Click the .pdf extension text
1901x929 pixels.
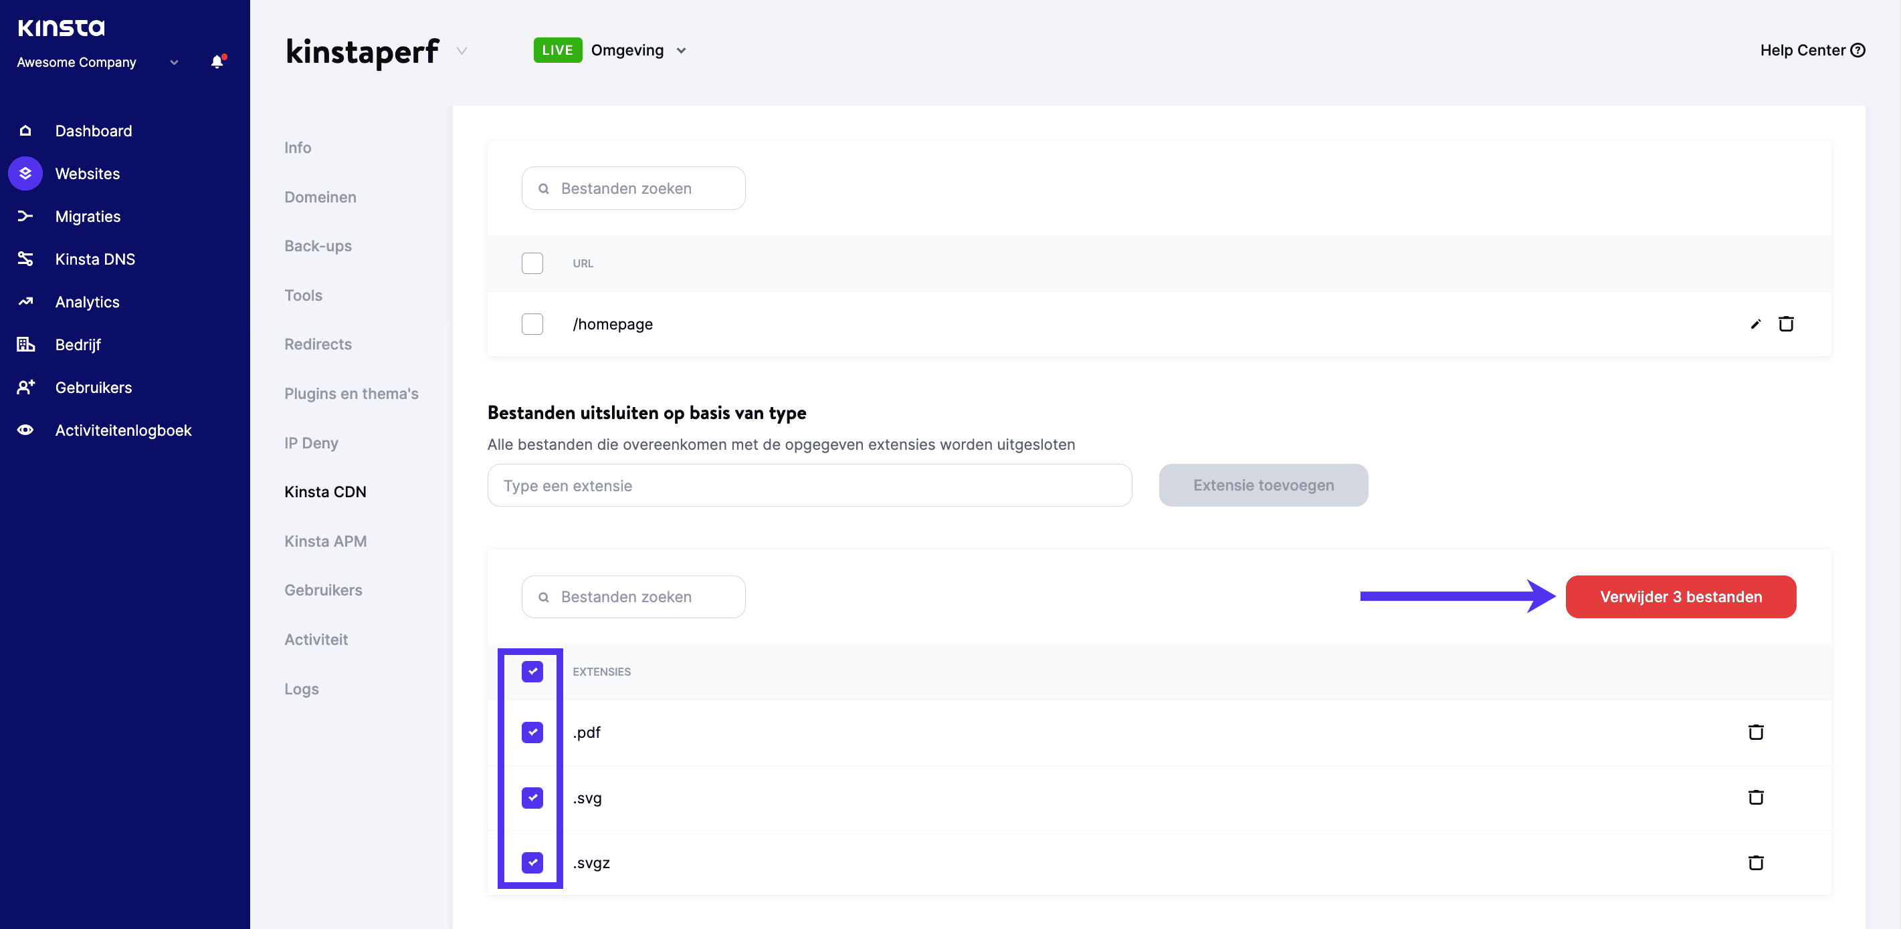pyautogui.click(x=587, y=732)
